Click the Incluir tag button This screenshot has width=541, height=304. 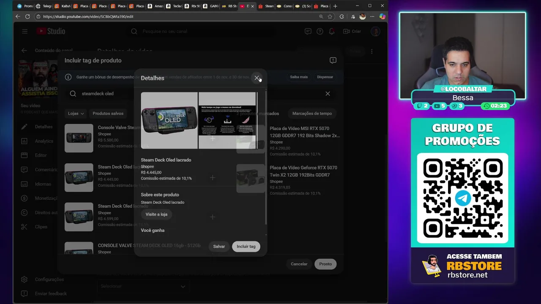[x=246, y=247]
